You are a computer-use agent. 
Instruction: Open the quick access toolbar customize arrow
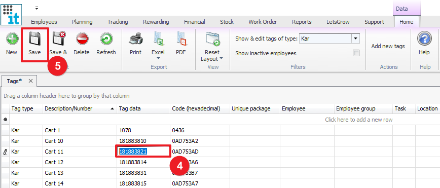(37, 8)
